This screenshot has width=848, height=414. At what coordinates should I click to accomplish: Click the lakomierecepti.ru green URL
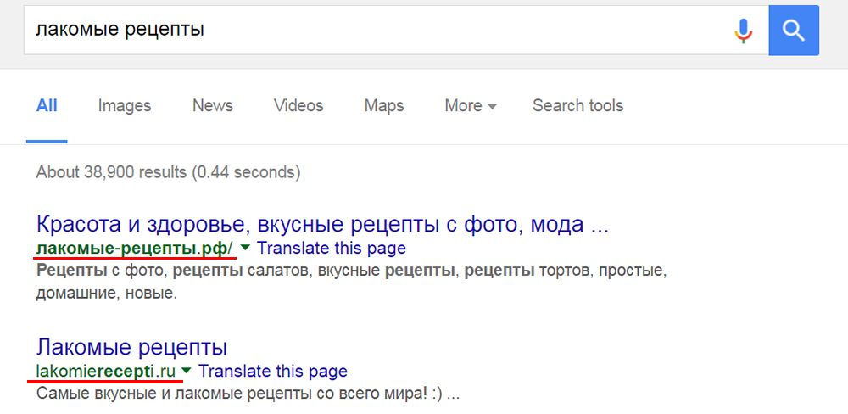click(x=105, y=371)
